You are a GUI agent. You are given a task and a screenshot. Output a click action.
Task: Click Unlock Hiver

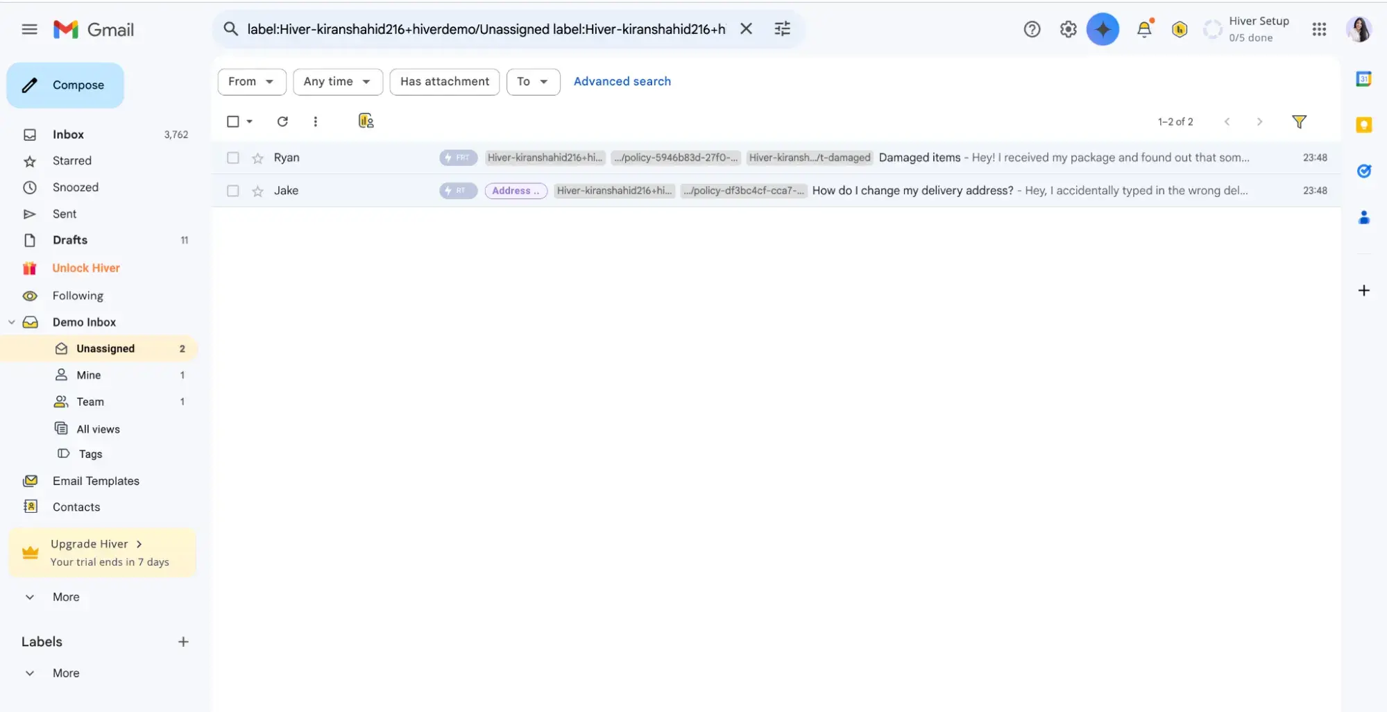click(86, 268)
